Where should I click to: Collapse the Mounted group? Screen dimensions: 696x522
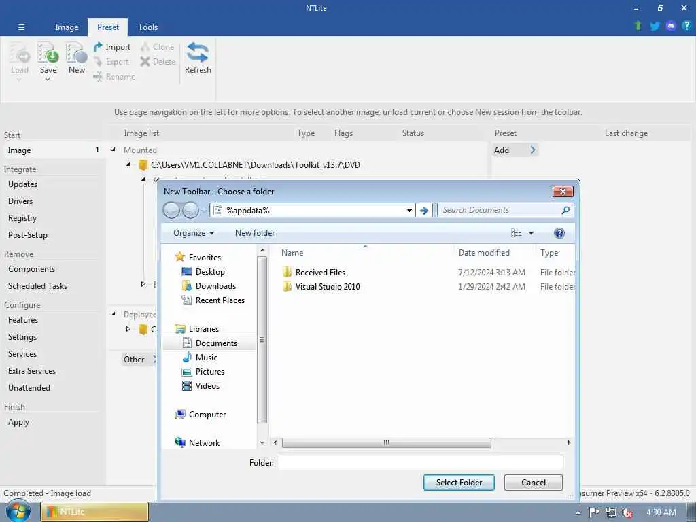click(x=114, y=150)
